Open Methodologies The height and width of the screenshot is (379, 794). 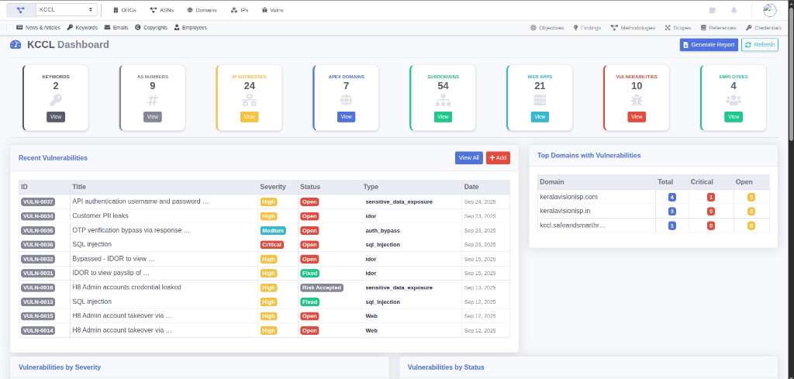[x=633, y=29]
